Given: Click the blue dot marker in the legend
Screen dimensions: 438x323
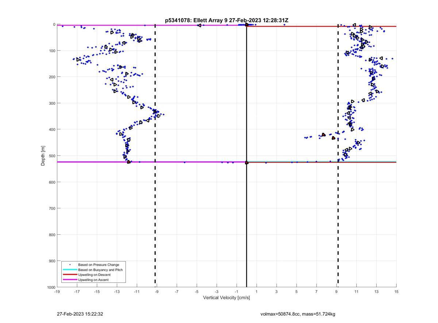Looking at the screenshot, I should [x=70, y=265].
